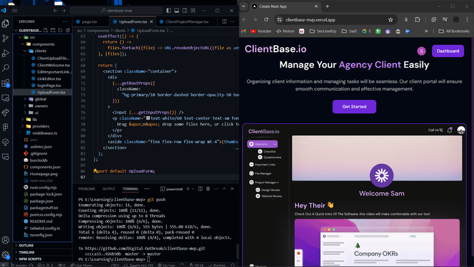Open the Explorer view in activity bar
The width and height of the screenshot is (474, 267).
tap(6, 23)
